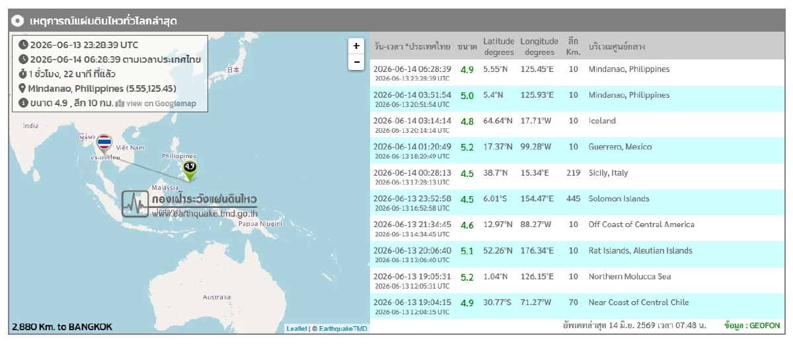Click the location pin icon beside Mindanao

click(23, 88)
